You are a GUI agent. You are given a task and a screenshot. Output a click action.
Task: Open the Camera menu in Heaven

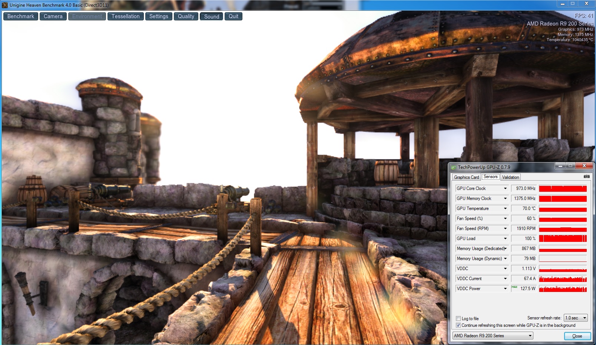click(53, 16)
